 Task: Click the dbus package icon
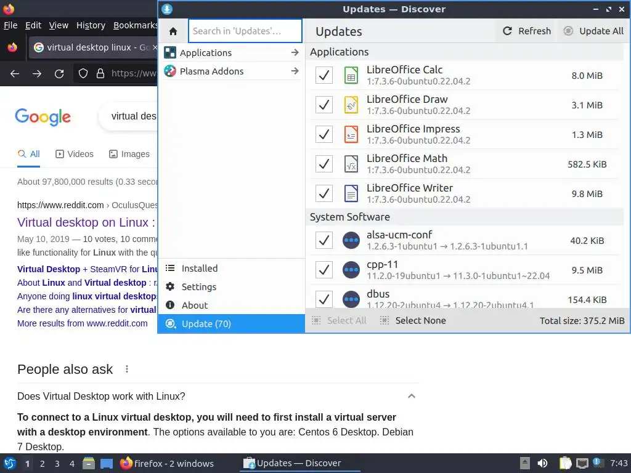point(351,299)
